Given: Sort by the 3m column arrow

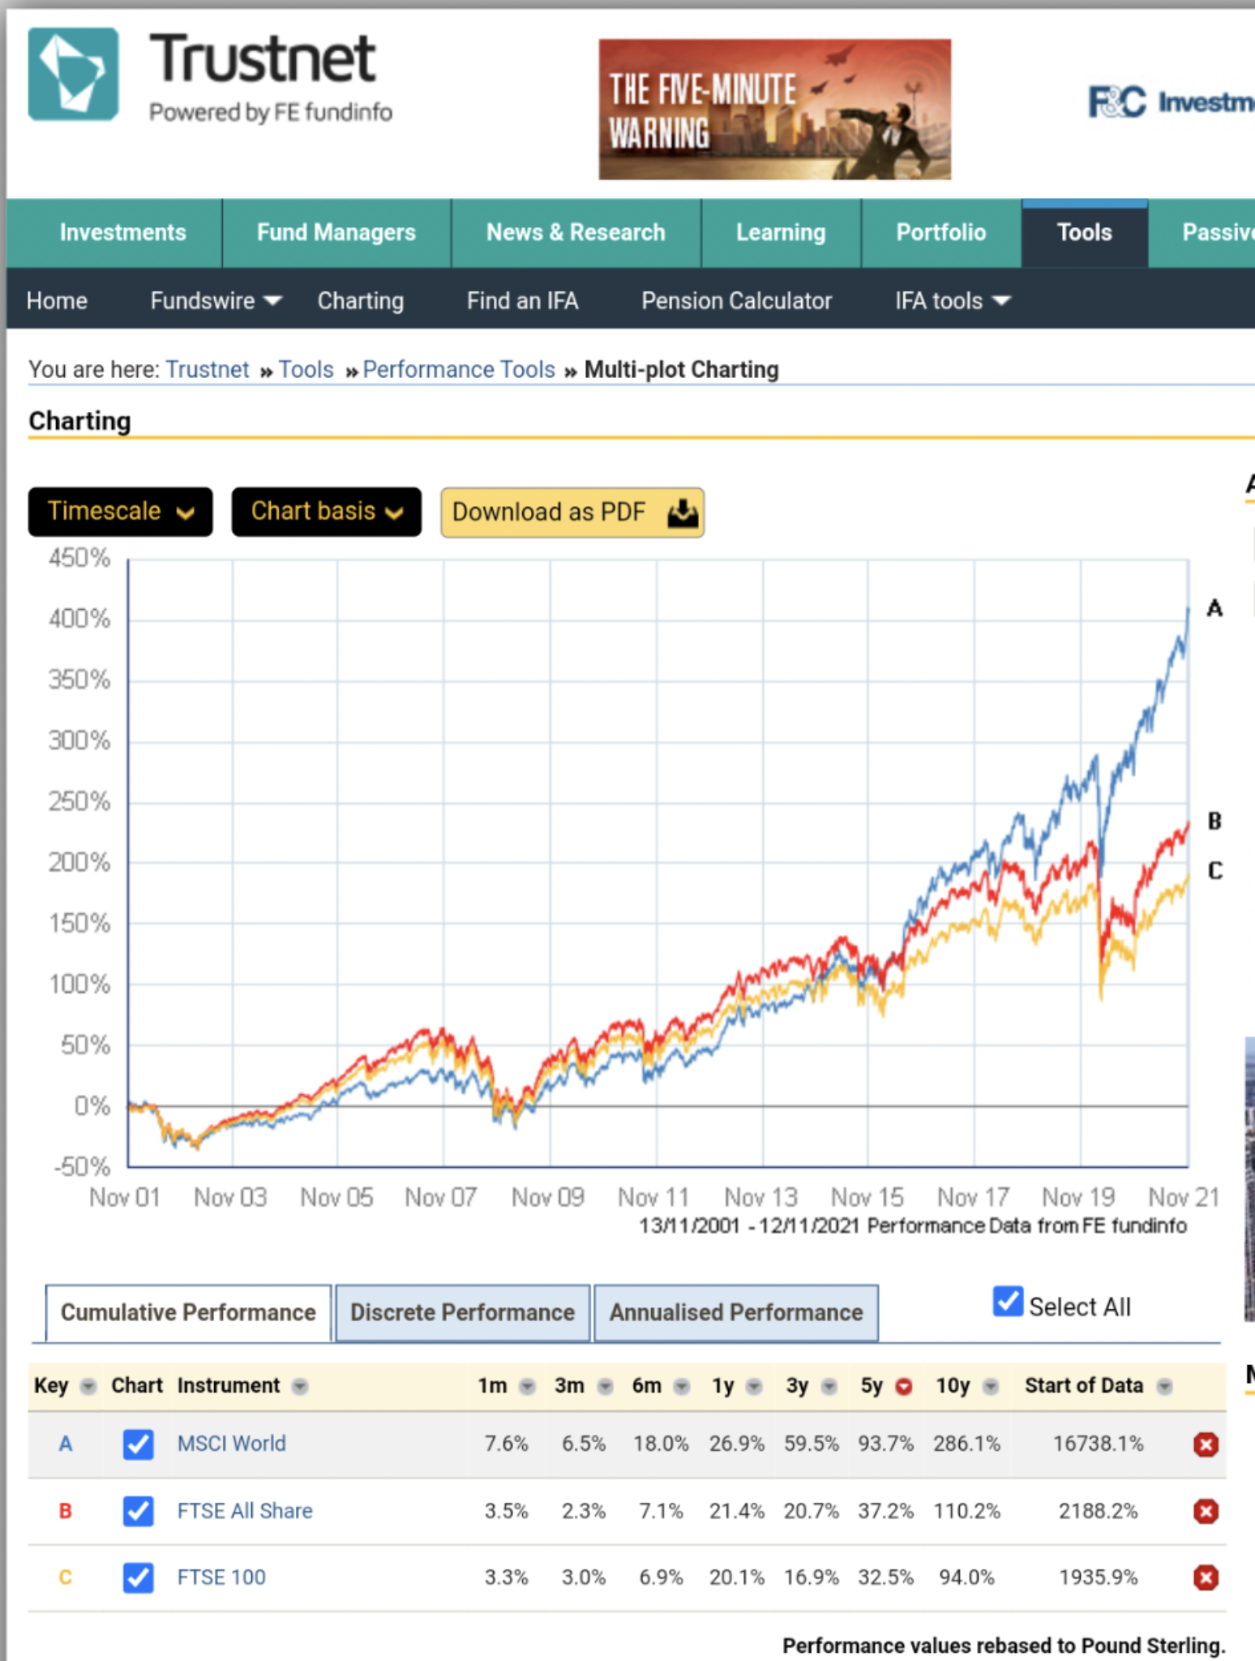Looking at the screenshot, I should tap(605, 1387).
